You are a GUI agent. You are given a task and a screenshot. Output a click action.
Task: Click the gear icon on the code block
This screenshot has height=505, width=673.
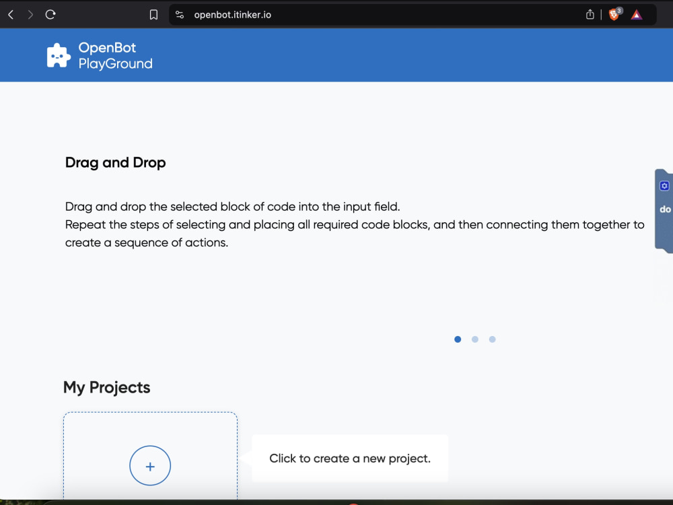(x=664, y=186)
